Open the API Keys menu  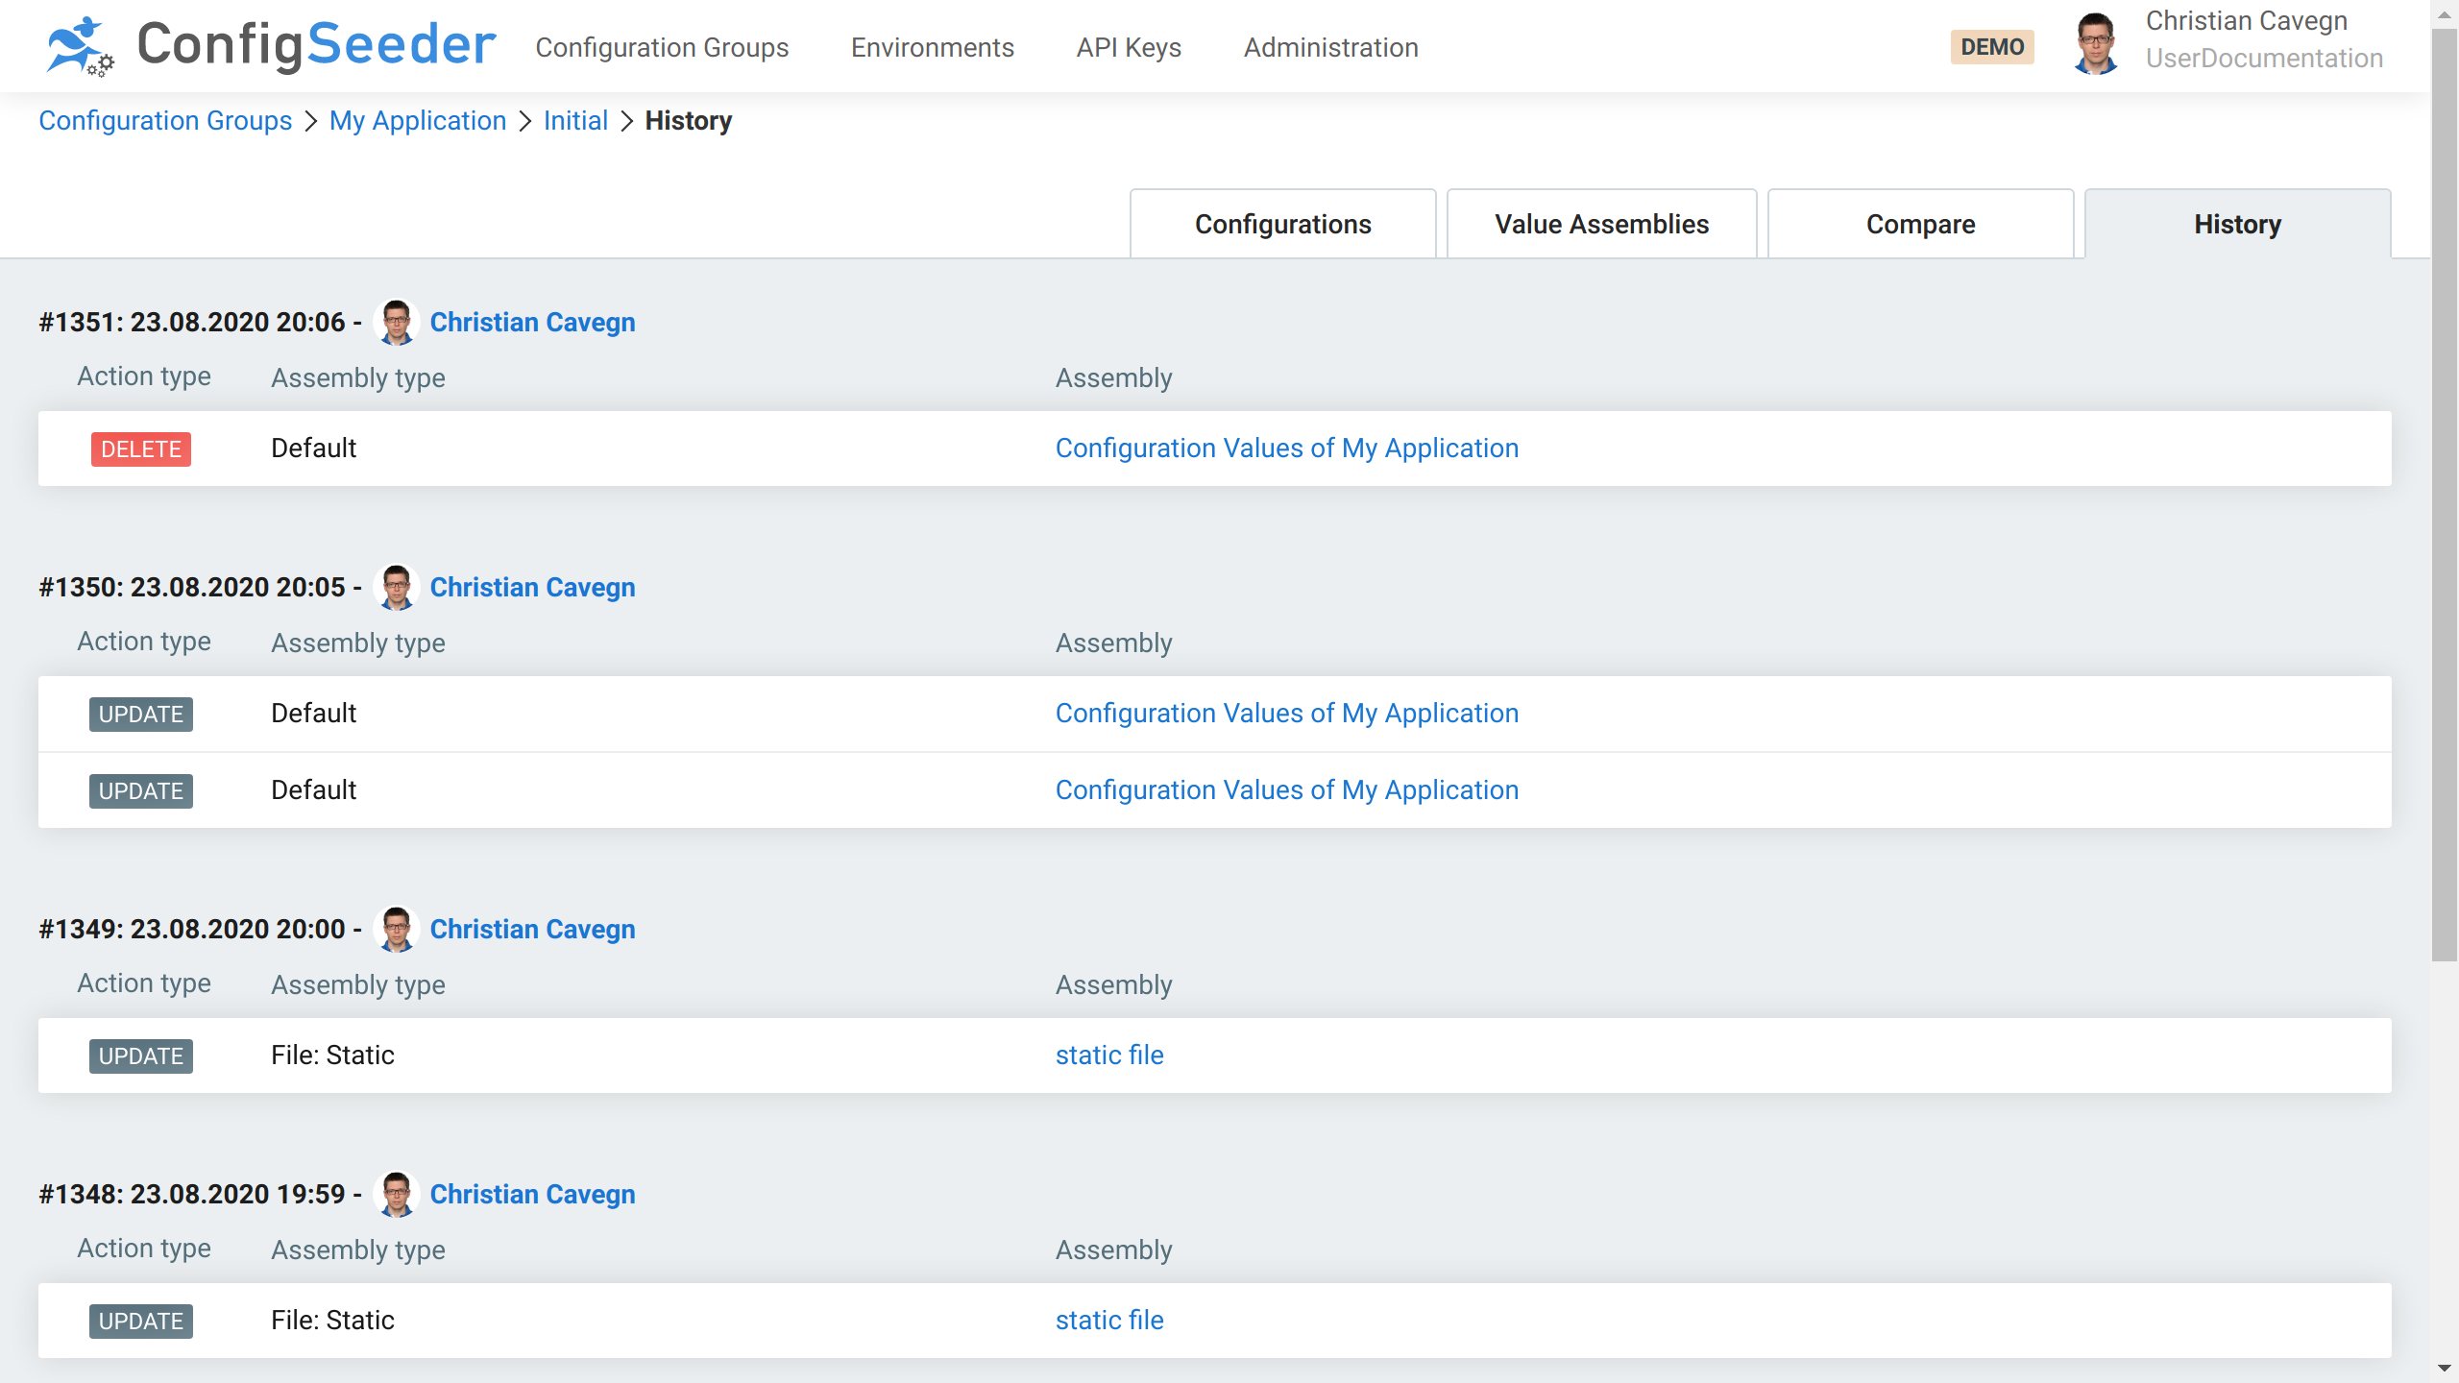click(1129, 47)
